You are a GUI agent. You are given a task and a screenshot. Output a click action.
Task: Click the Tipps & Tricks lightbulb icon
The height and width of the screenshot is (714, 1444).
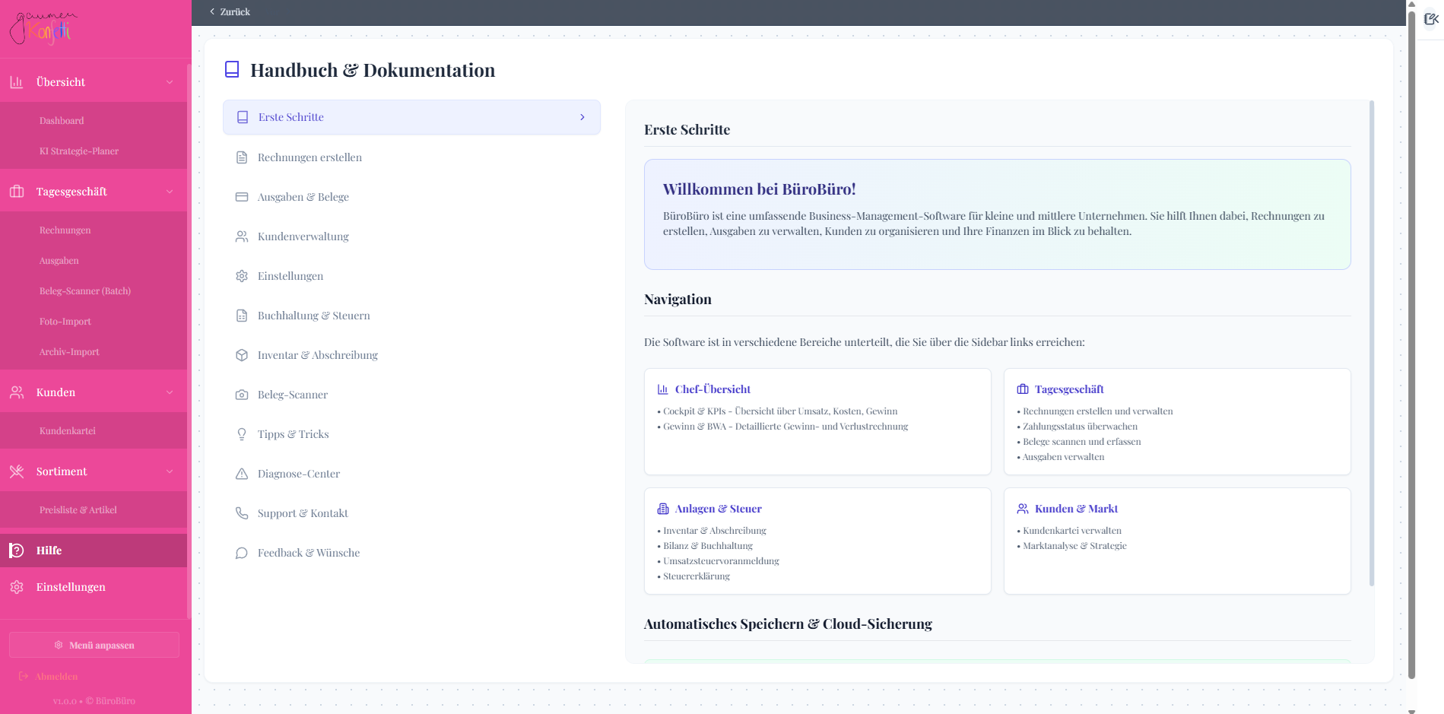[x=242, y=434]
